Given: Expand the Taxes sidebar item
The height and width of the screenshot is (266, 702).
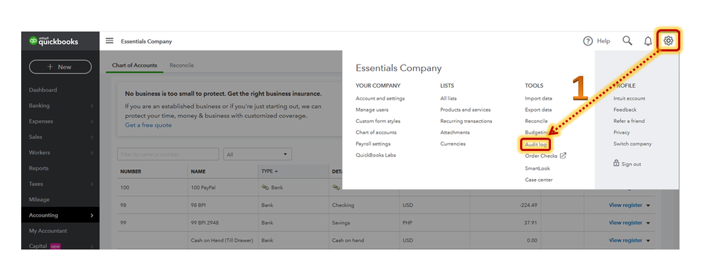Looking at the screenshot, I should [60, 184].
